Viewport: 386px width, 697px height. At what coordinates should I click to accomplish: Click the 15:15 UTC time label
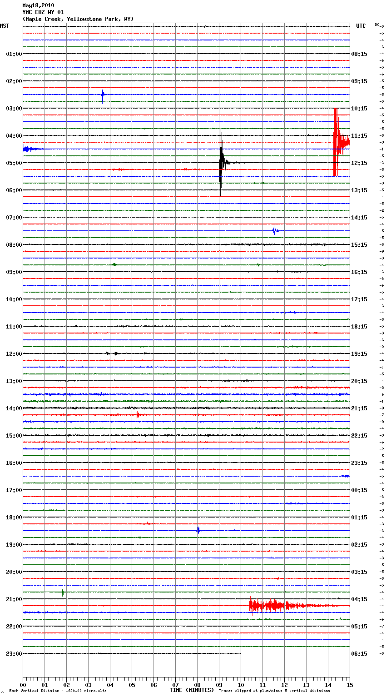click(359, 245)
